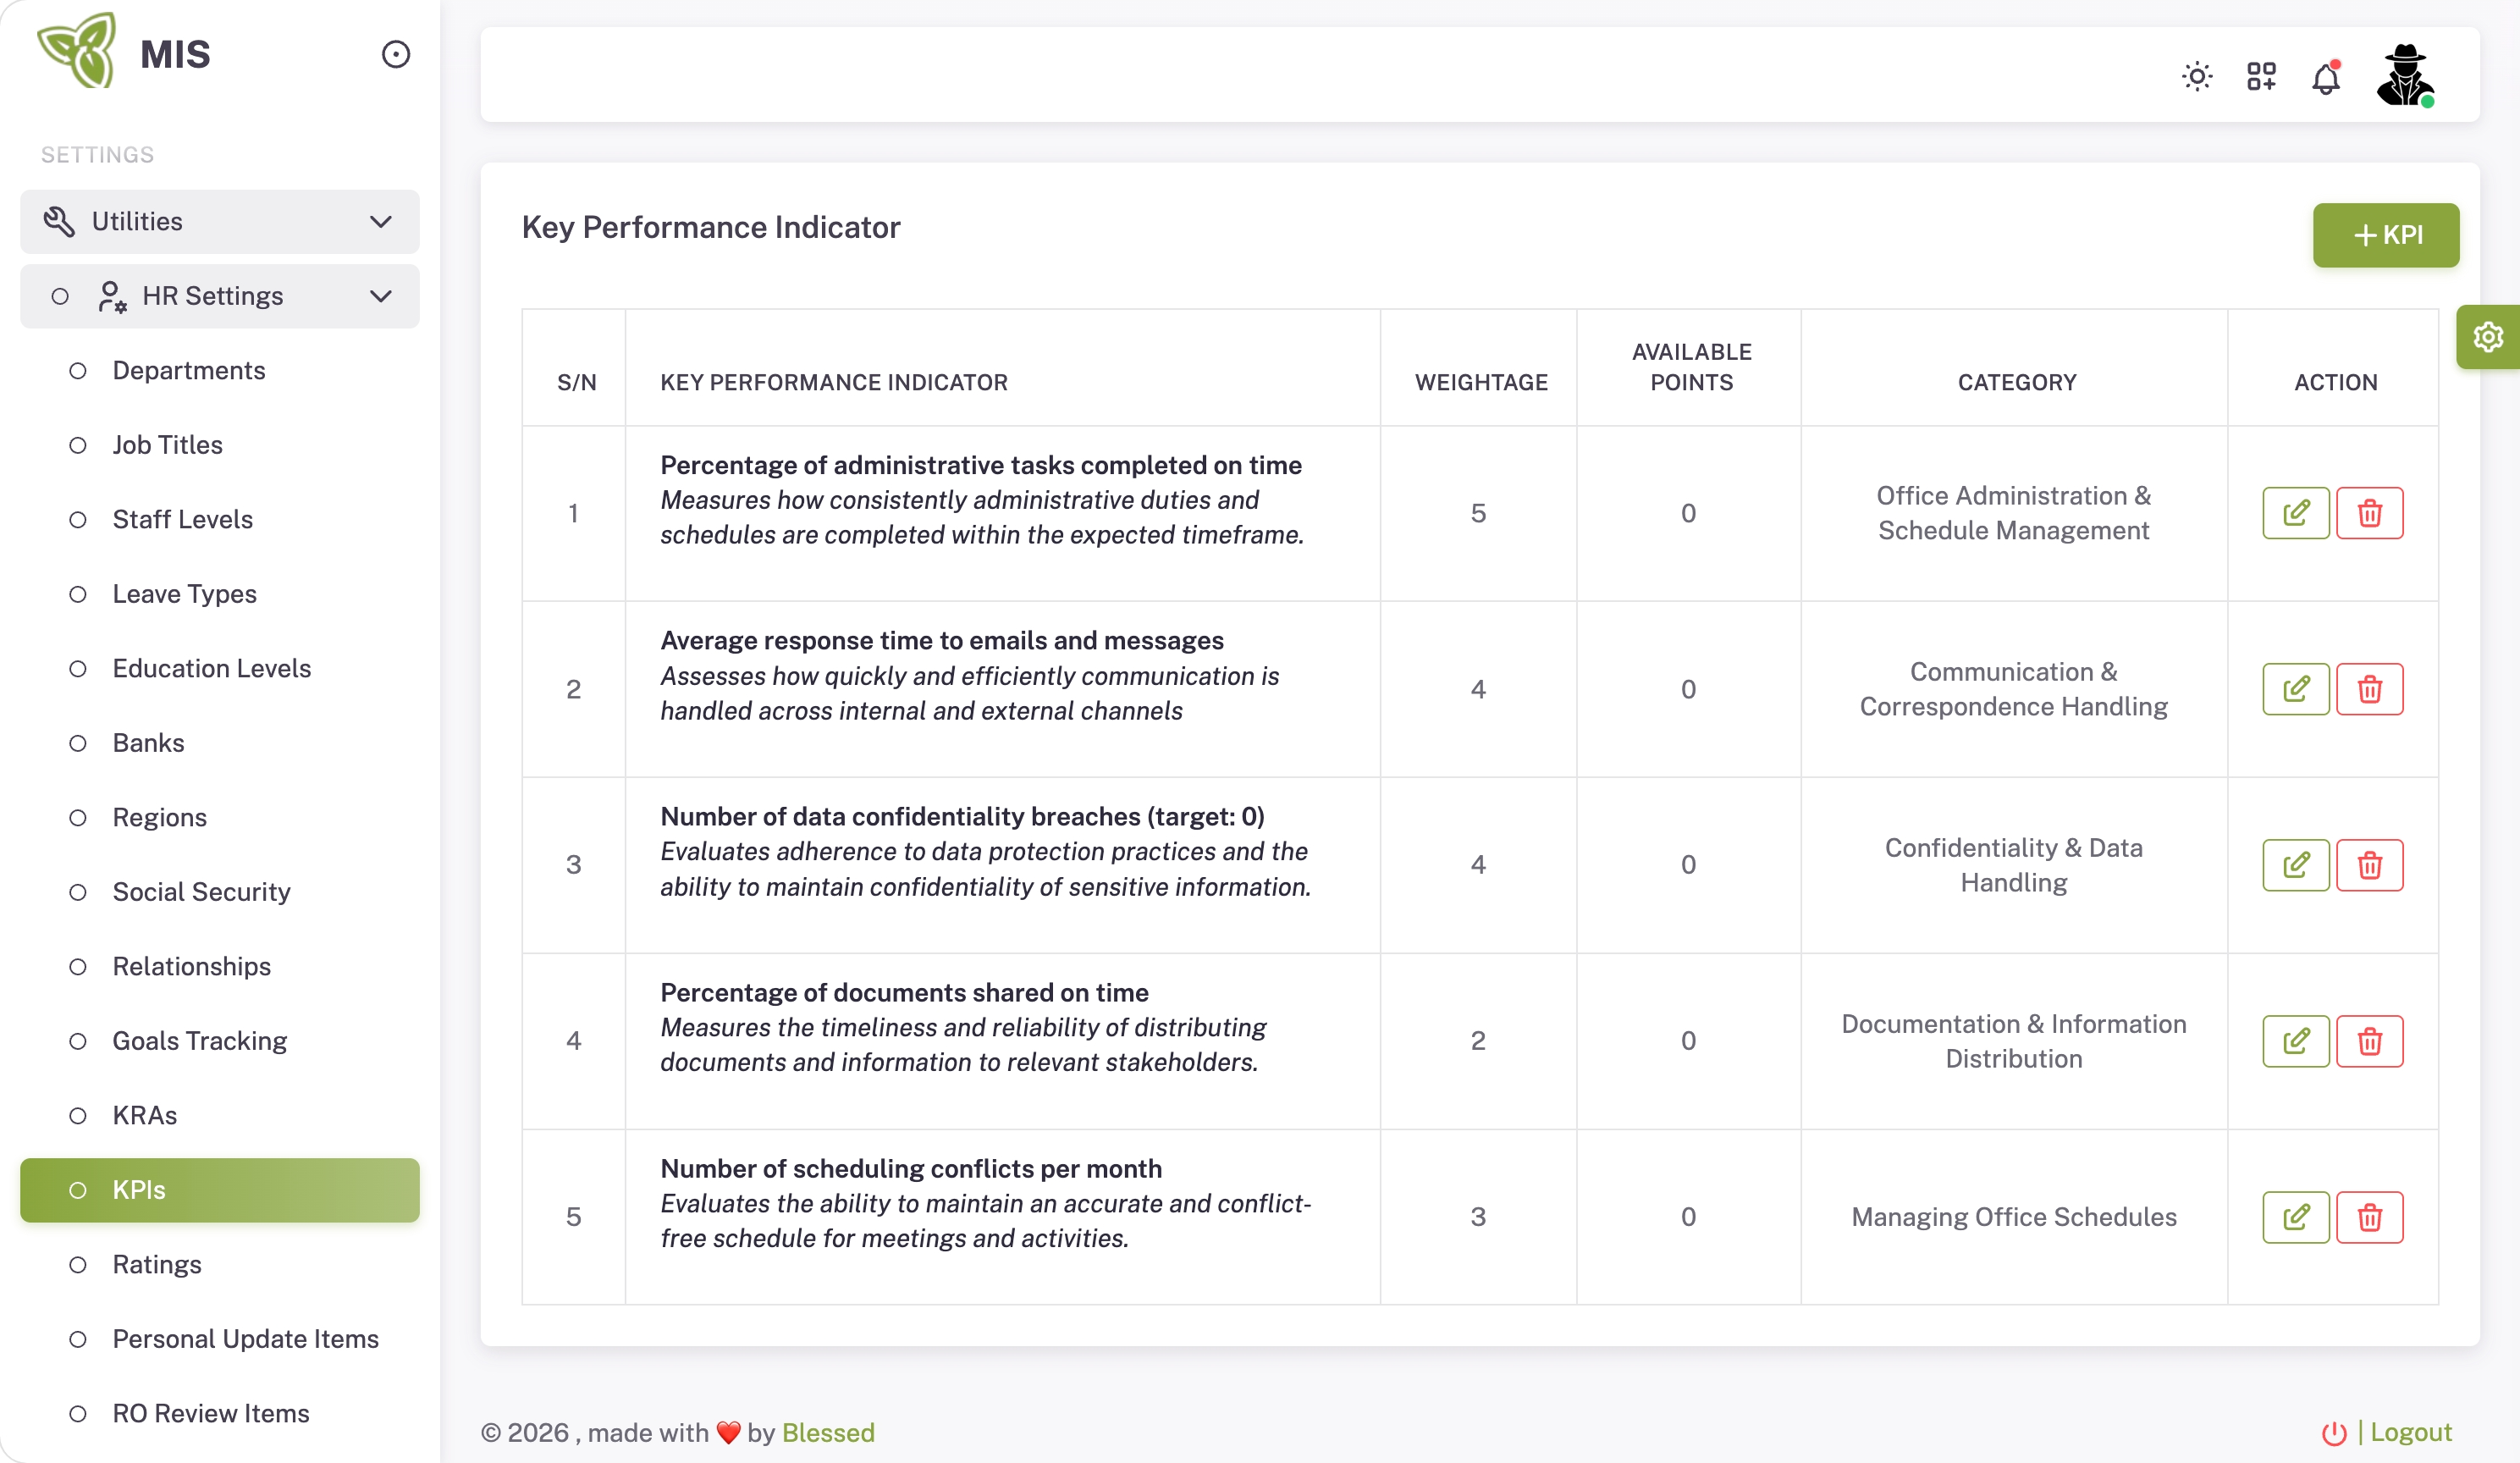Delete the documents shared on time KPI
The image size is (2520, 1463).
(2369, 1041)
